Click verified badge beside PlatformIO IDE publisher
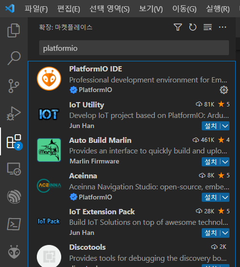 73,90
